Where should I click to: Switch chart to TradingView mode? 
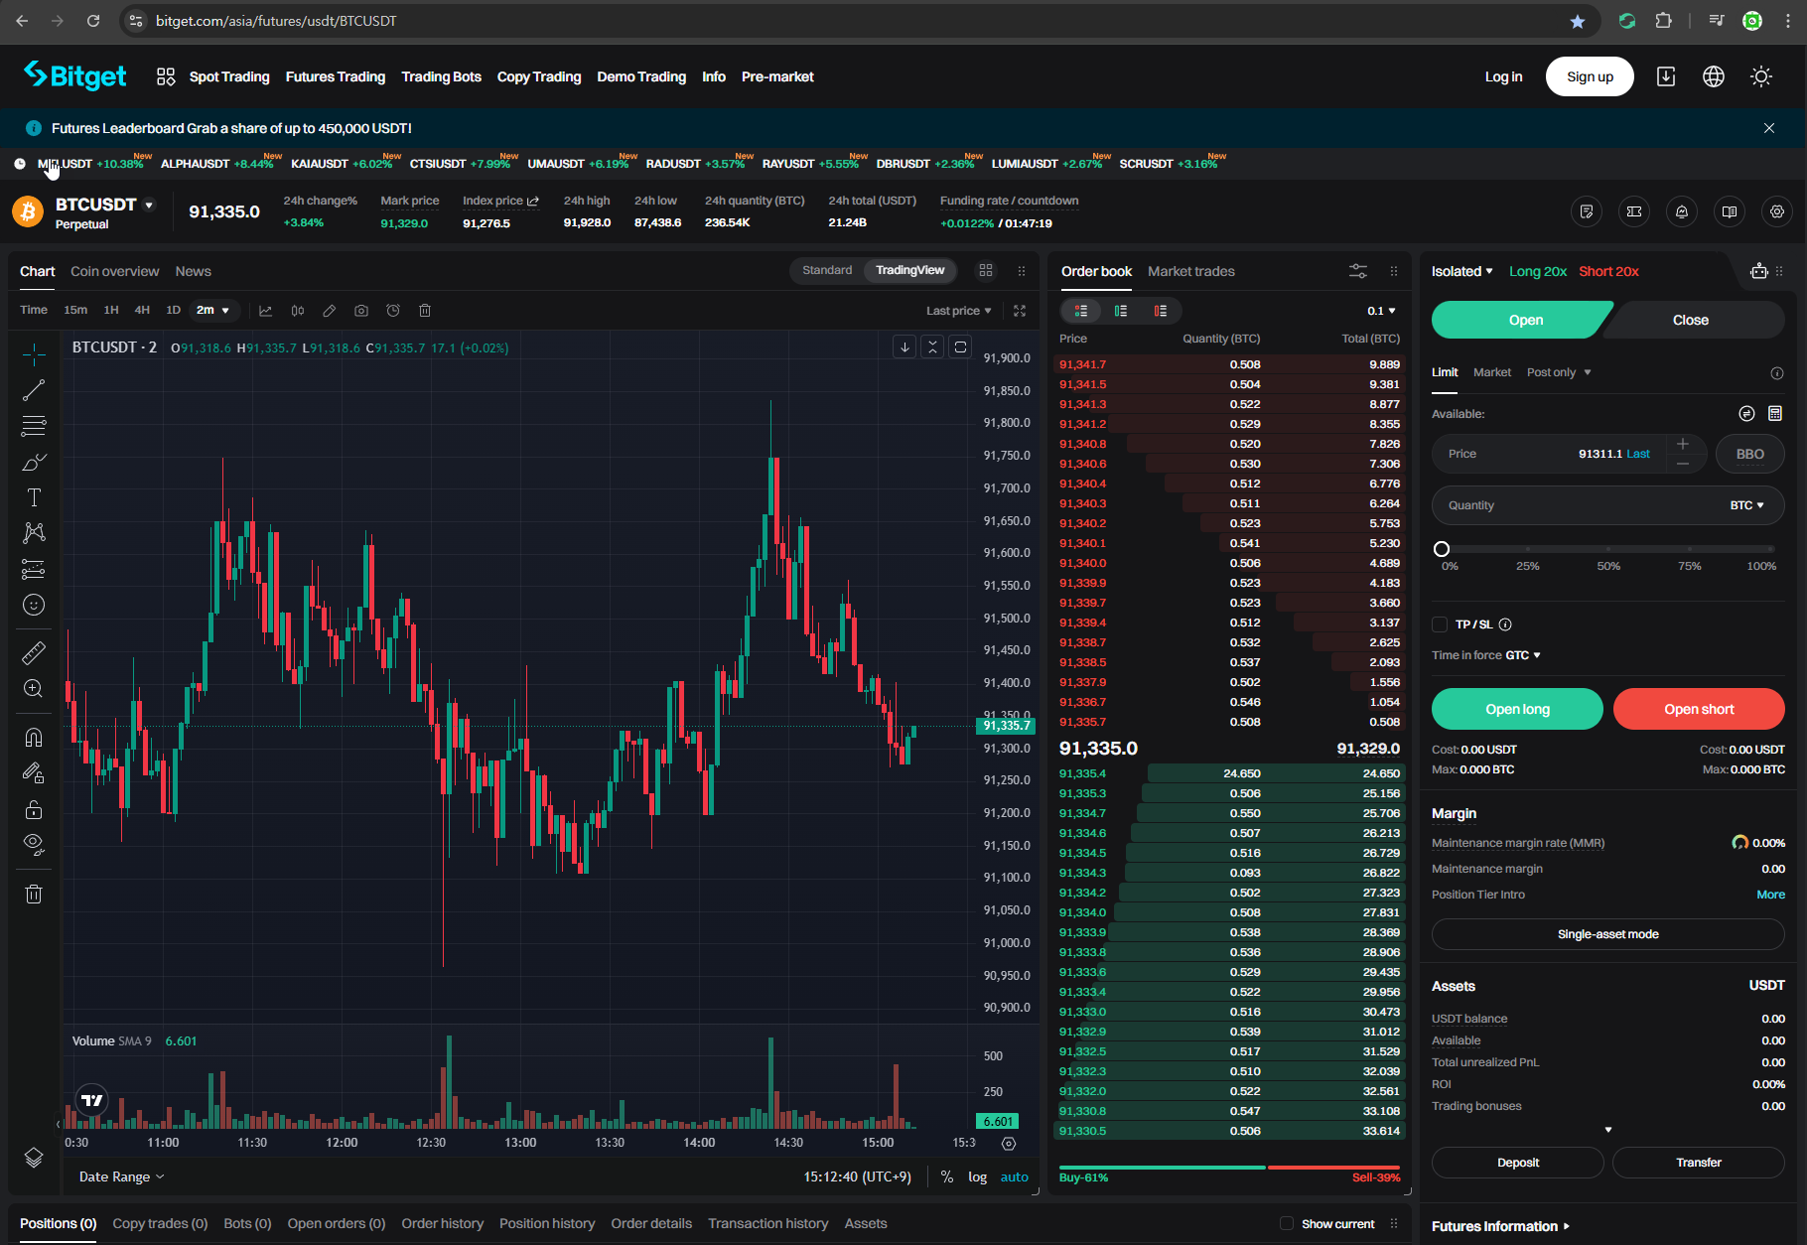click(x=910, y=270)
